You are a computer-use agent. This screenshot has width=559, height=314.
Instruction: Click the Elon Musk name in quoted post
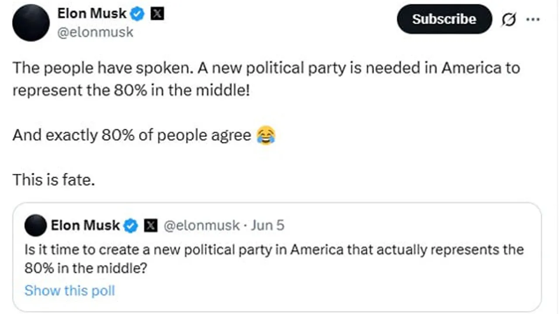85,225
